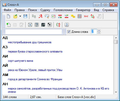Click the help question mark icon
Viewport: 120px width, 101px height.
pyautogui.click(x=67, y=25)
